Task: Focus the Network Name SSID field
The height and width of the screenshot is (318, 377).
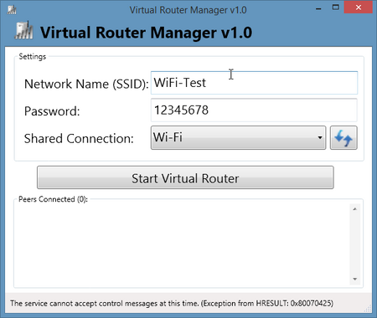Action: click(254, 83)
